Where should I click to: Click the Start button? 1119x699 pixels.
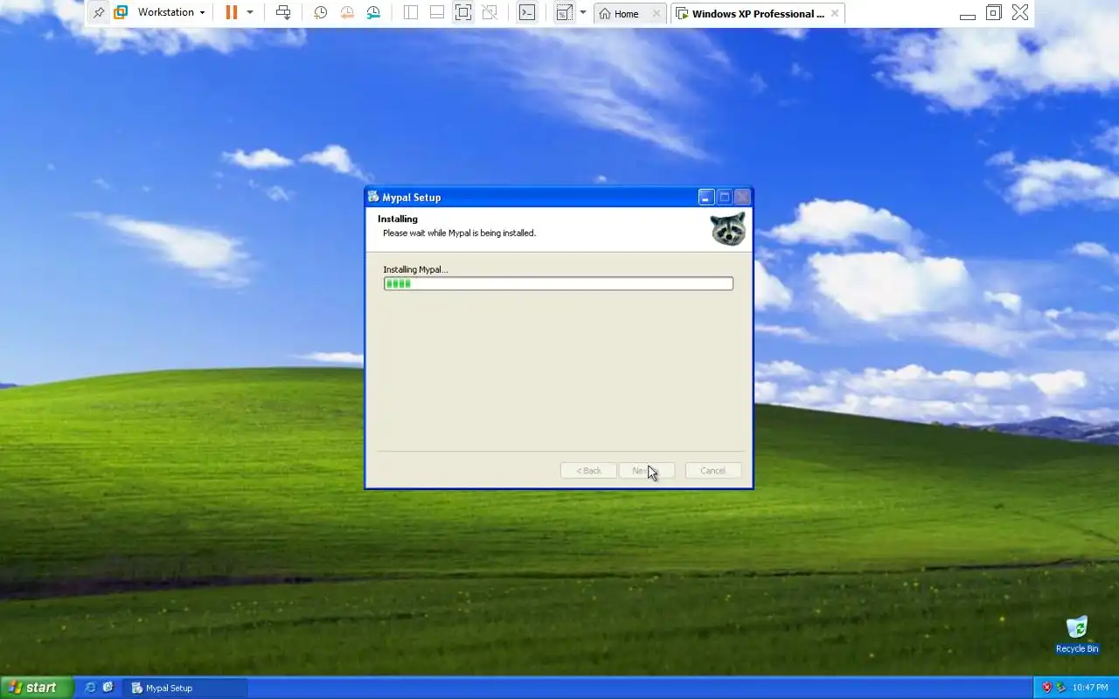(36, 688)
